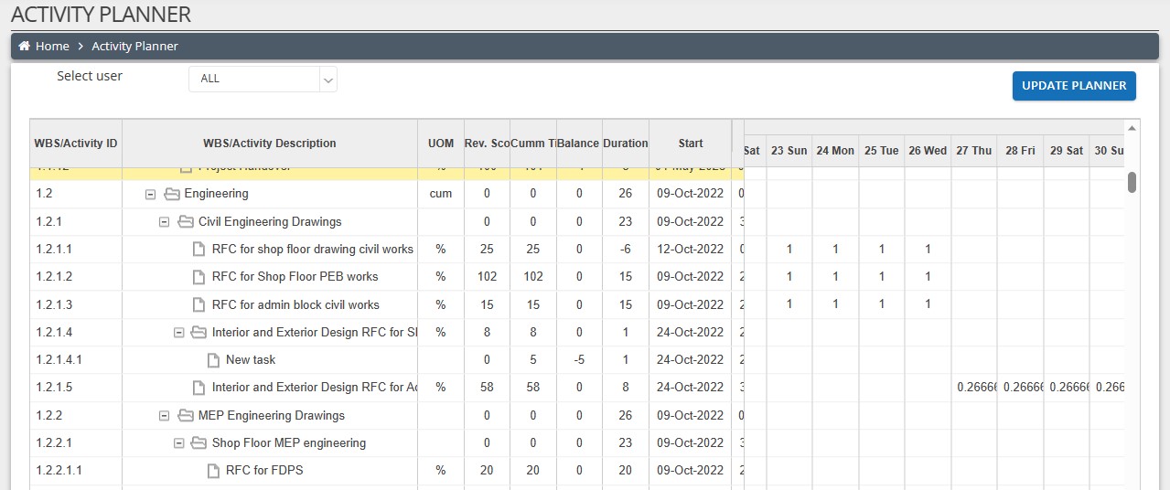Click the vertical scrollbar thumb of grid

1132,183
